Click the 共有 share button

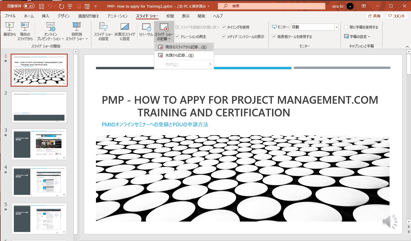point(374,16)
